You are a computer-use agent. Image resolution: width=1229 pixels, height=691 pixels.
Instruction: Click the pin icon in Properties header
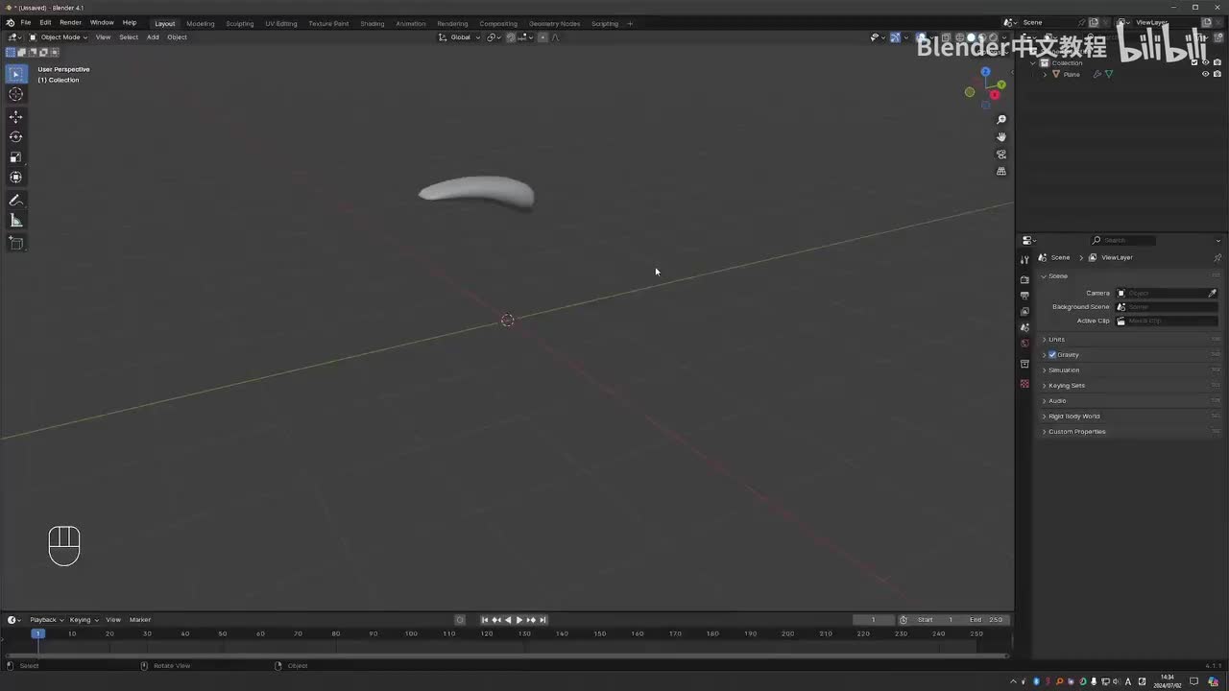click(x=1217, y=257)
